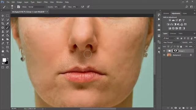
Task: Select the Quick Selection tool
Action: tap(7, 20)
